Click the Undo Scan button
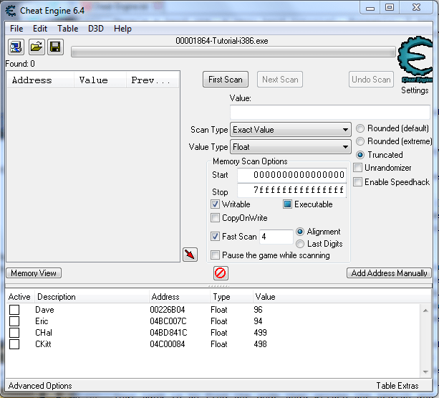439x398 pixels. point(371,80)
